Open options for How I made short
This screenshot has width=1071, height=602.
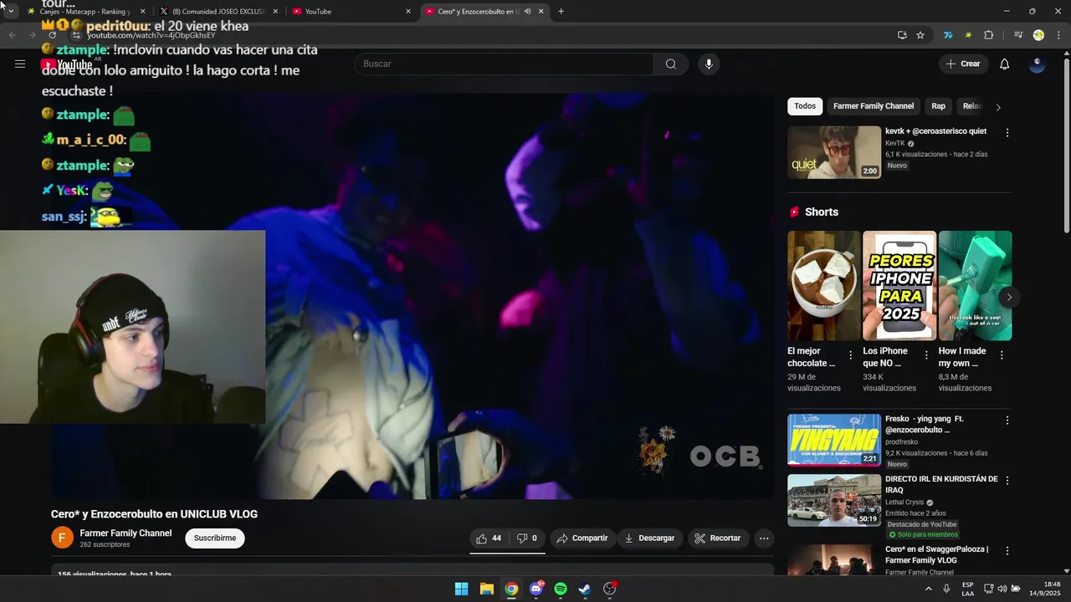pos(1002,355)
